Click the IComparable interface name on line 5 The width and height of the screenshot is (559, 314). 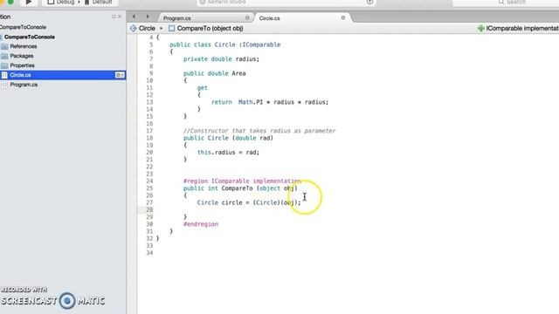pos(261,44)
